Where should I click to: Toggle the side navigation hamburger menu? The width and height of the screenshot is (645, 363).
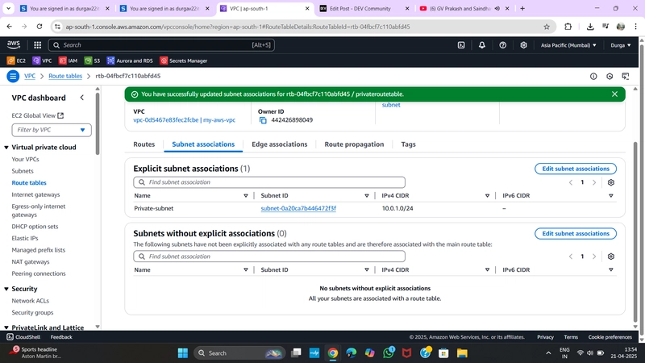[13, 76]
